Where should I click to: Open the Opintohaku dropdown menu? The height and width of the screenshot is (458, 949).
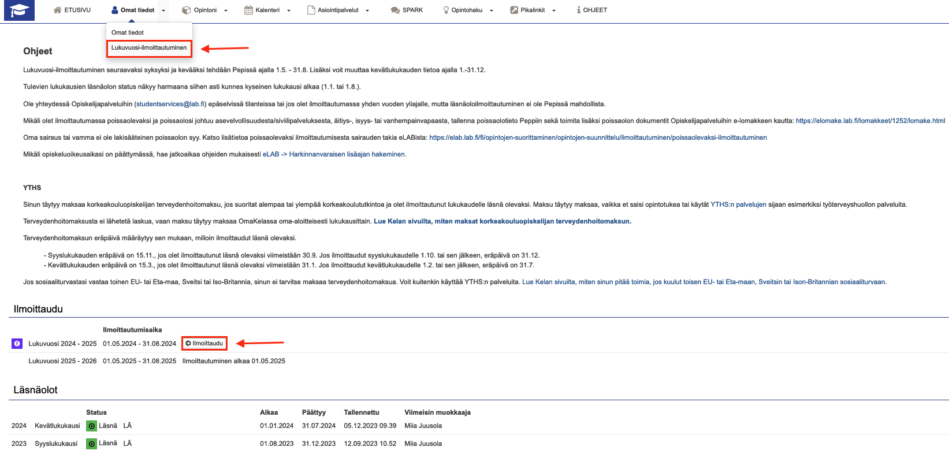tap(492, 10)
